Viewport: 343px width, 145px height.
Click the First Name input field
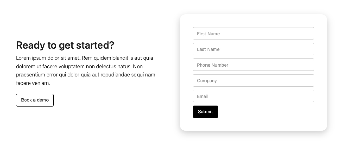tap(253, 34)
